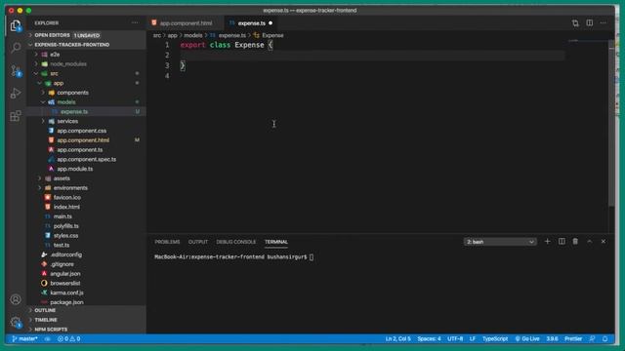This screenshot has width=625, height=351.
Task: Click Prettier in status bar
Action: [573, 338]
